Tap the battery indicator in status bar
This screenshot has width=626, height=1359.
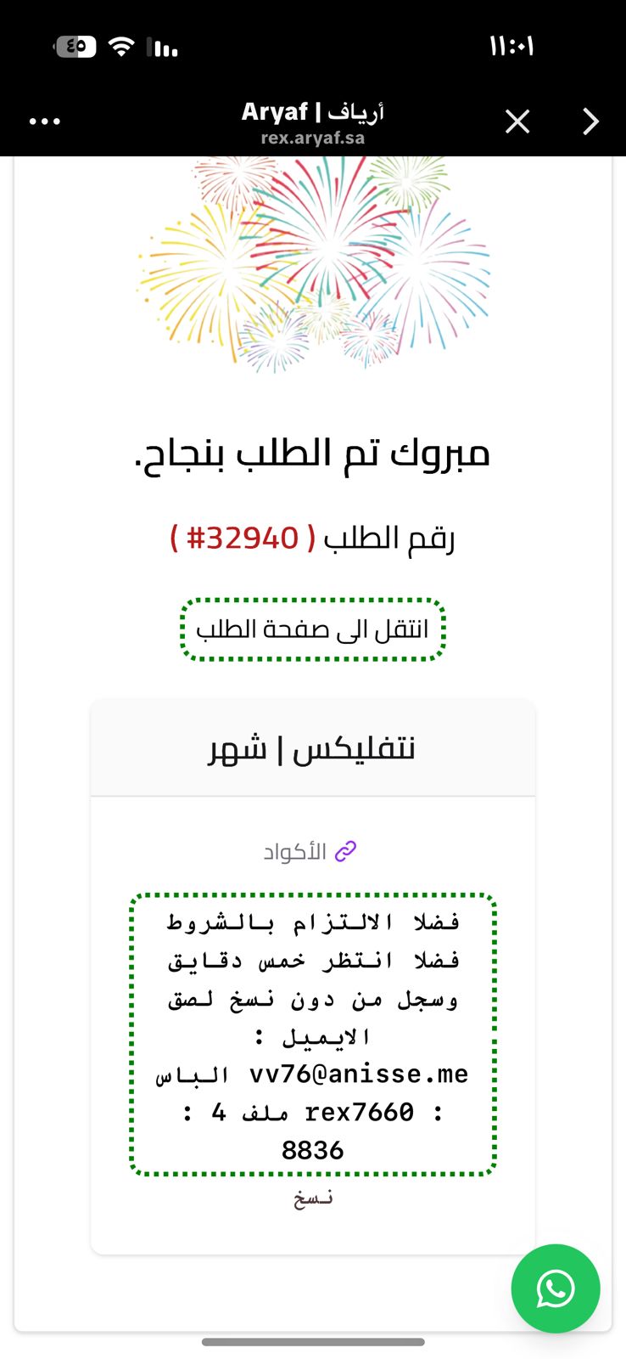click(75, 47)
